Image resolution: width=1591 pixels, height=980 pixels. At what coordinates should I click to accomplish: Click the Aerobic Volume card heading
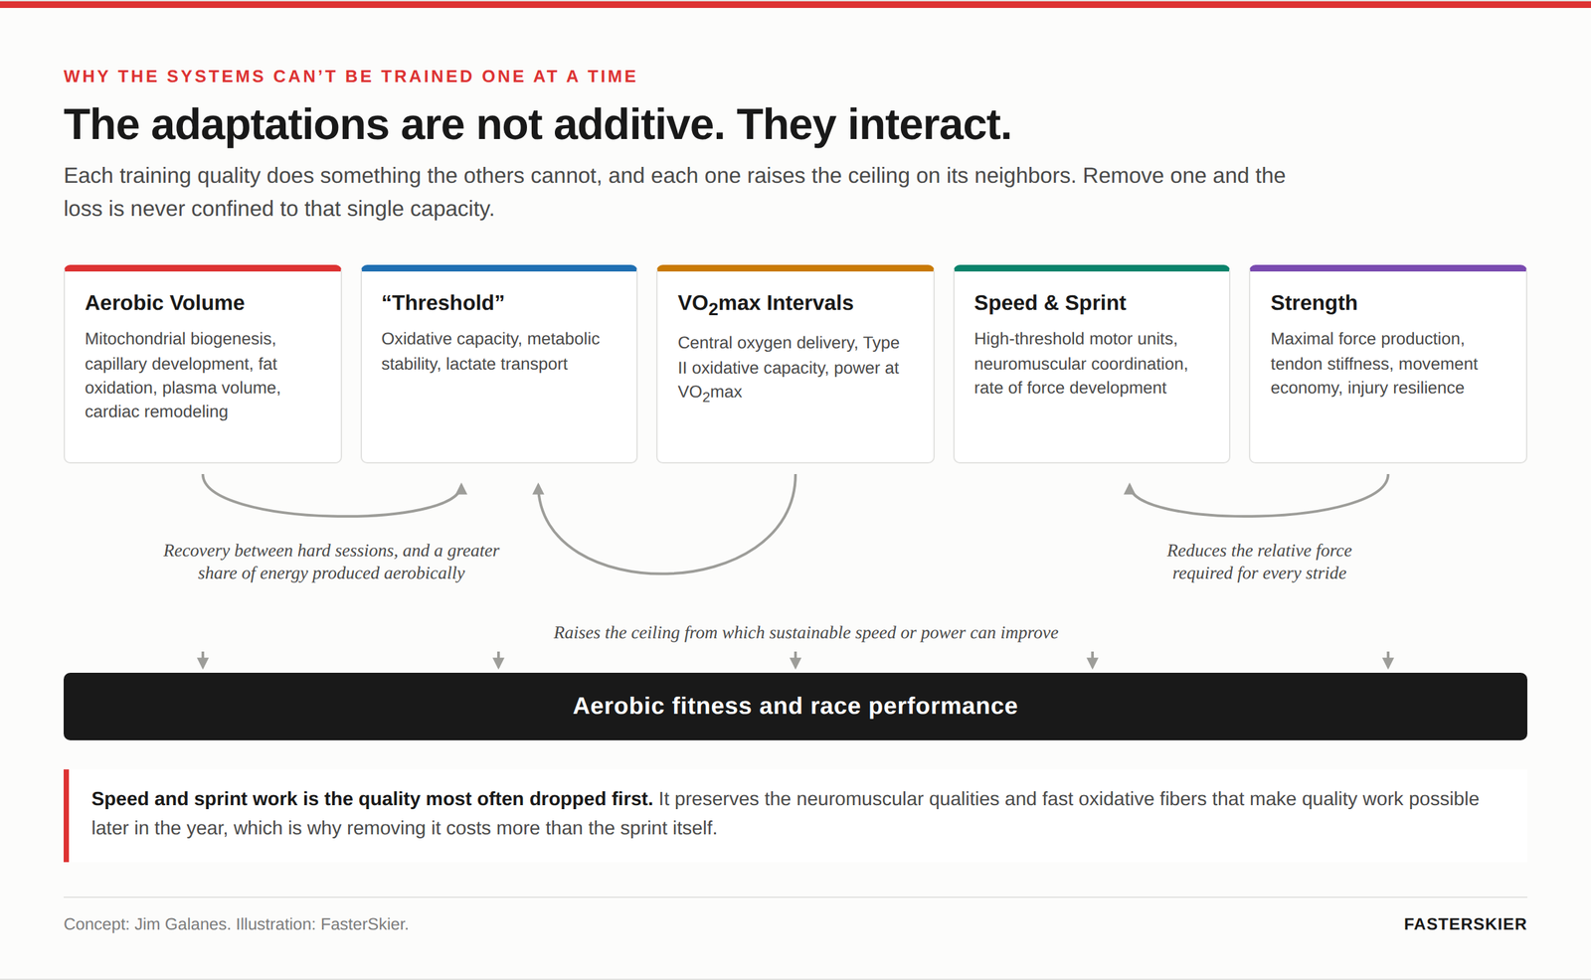(165, 303)
